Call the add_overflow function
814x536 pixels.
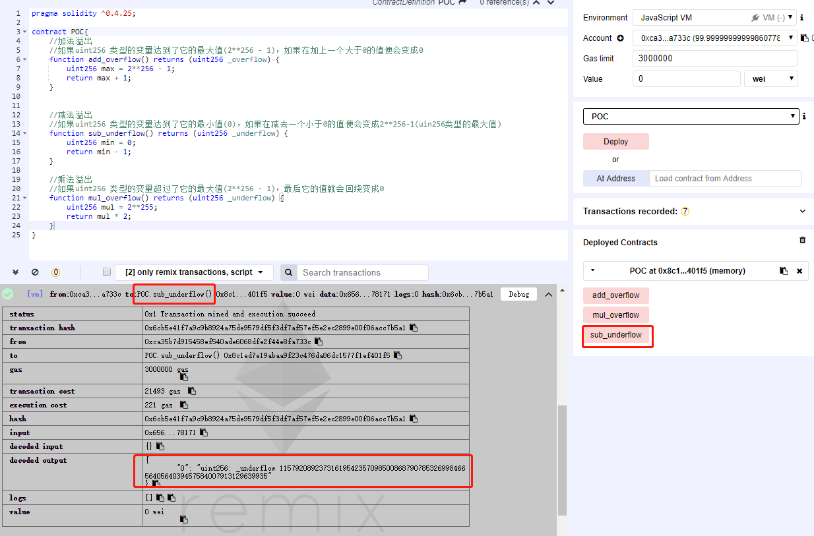[616, 295]
